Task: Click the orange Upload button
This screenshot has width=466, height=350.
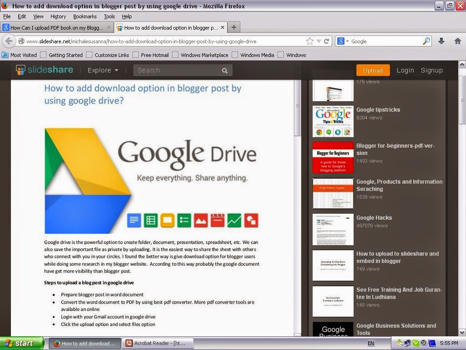Action: click(x=373, y=70)
